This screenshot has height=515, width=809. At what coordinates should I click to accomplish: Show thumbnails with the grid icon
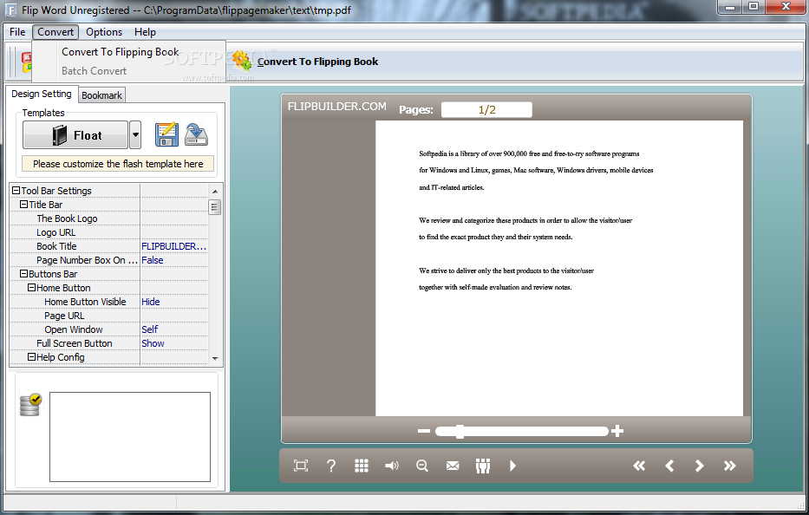click(362, 466)
